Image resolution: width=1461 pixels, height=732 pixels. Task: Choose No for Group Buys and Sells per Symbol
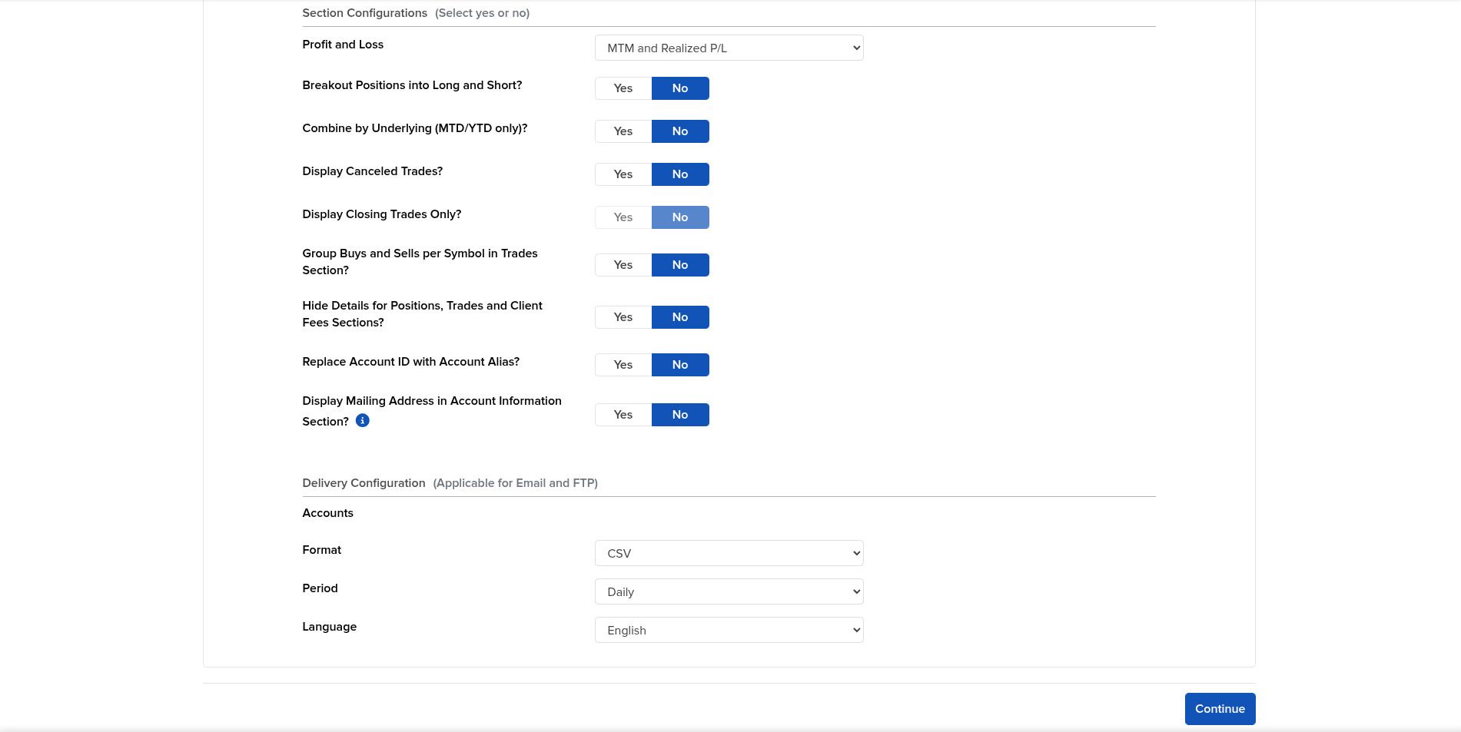point(680,265)
